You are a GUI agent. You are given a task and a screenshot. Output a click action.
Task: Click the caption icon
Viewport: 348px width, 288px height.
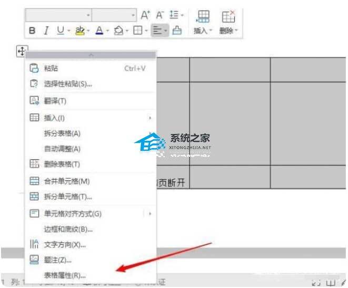click(x=34, y=260)
